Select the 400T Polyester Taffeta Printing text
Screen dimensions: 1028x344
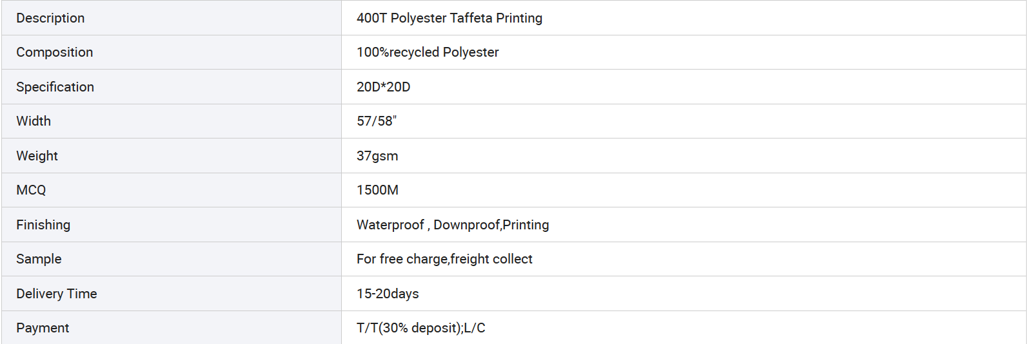[450, 18]
